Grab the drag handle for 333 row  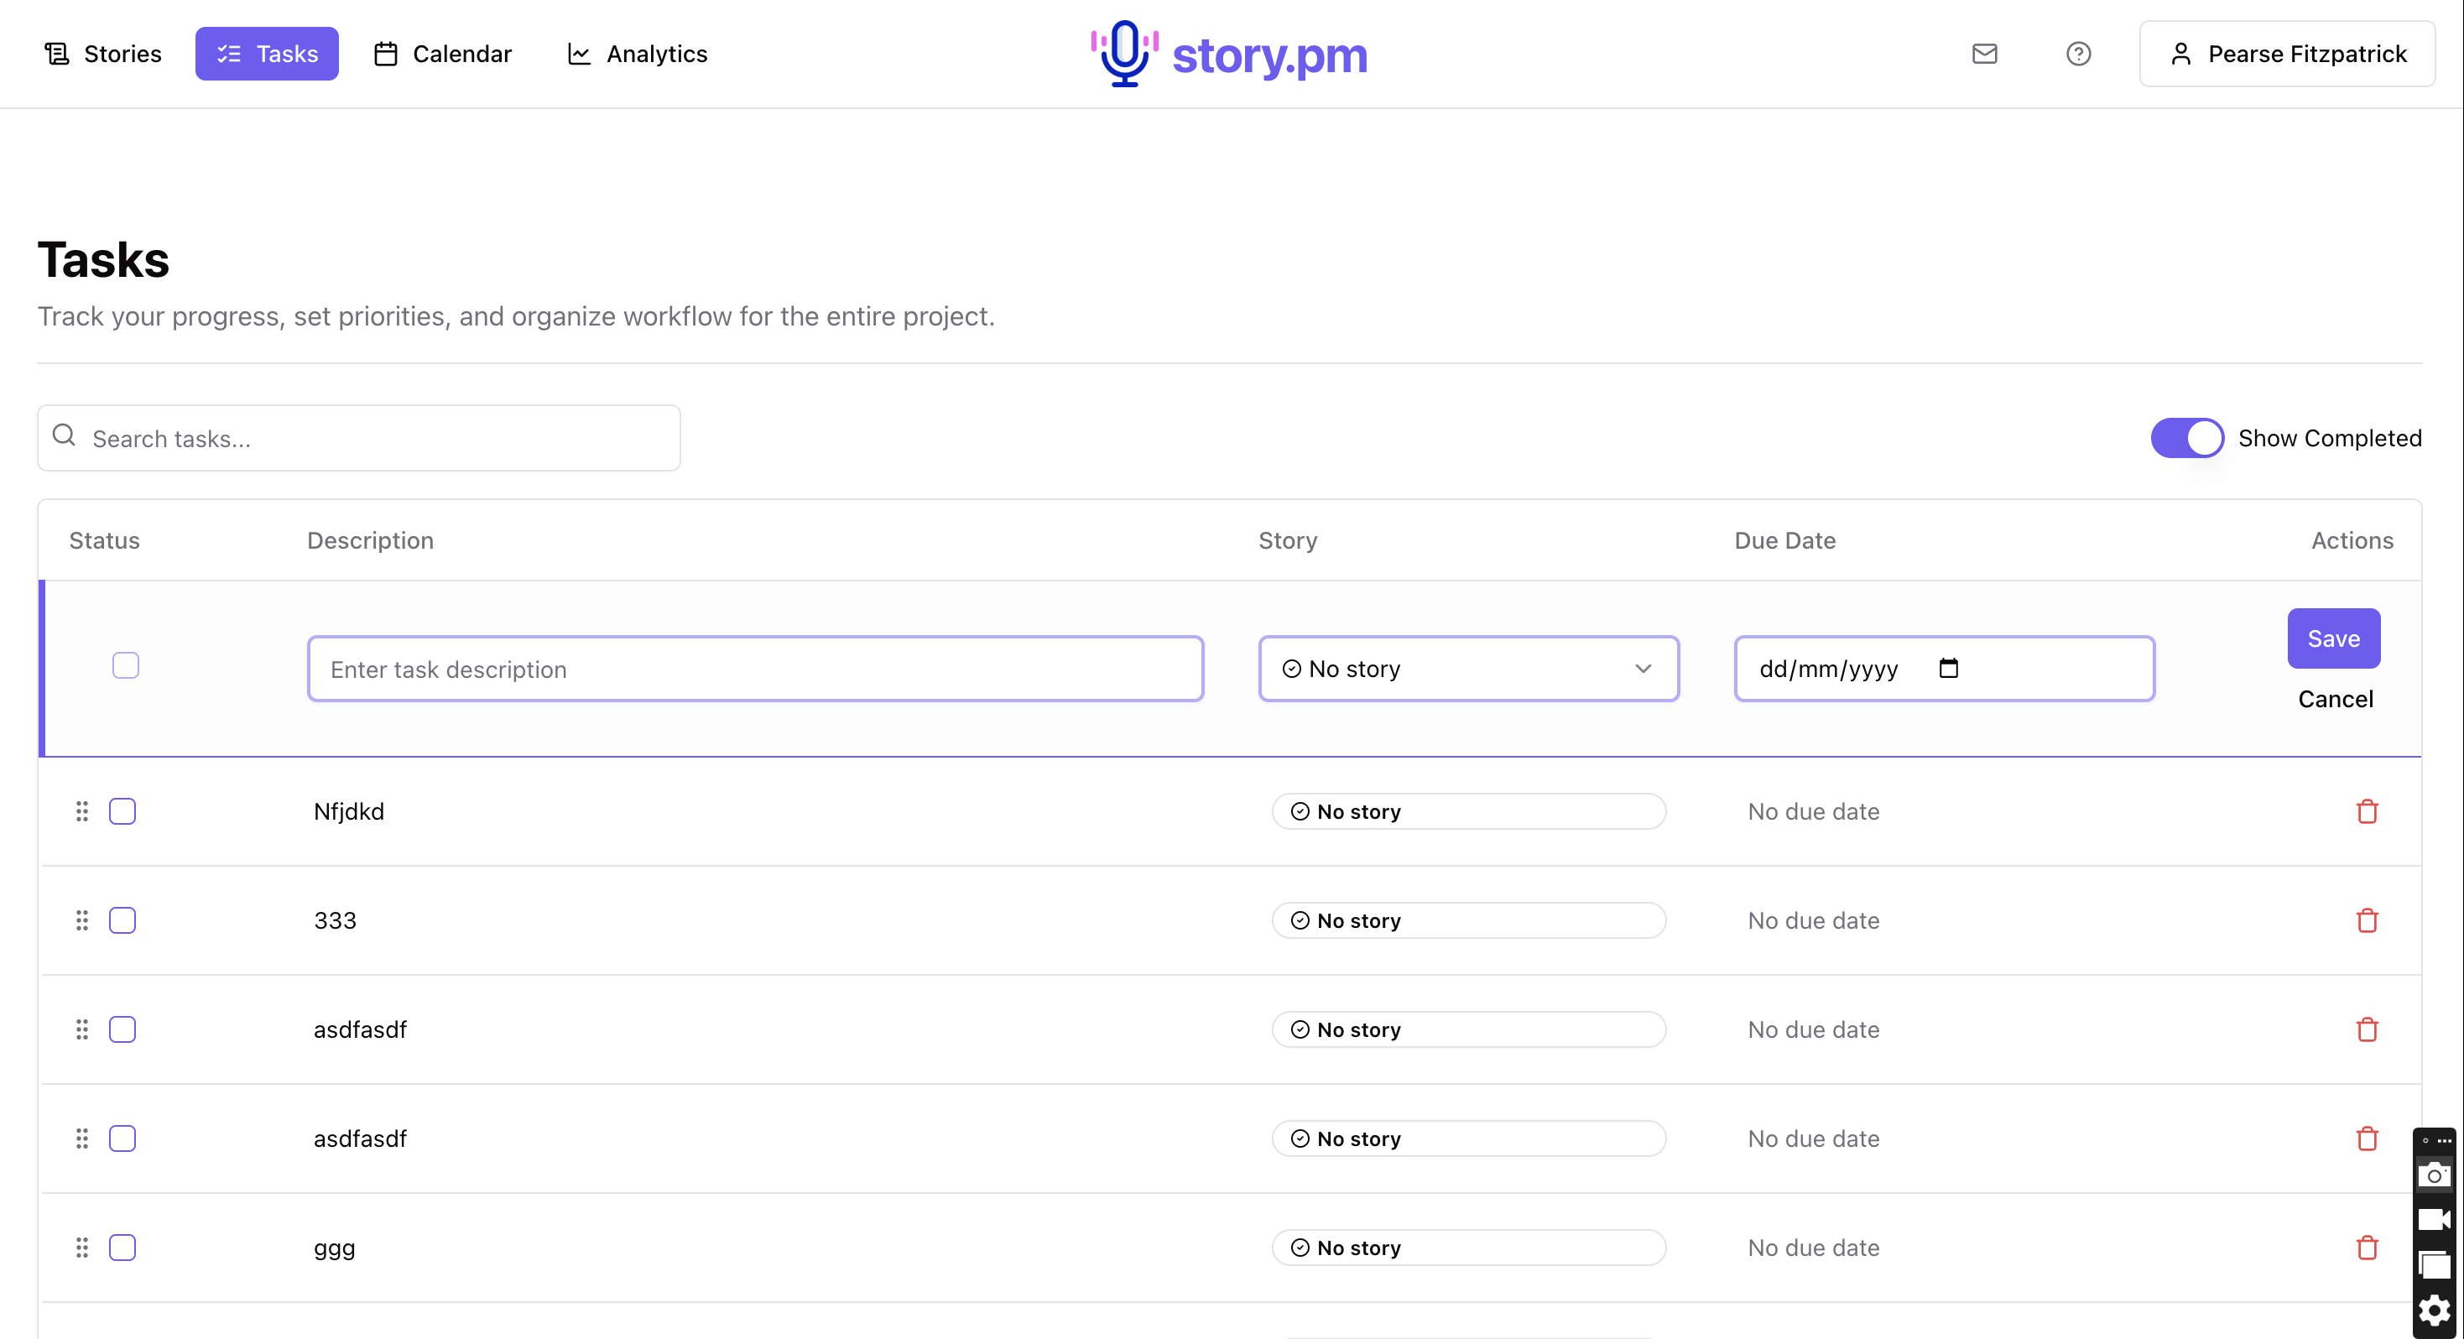82,920
